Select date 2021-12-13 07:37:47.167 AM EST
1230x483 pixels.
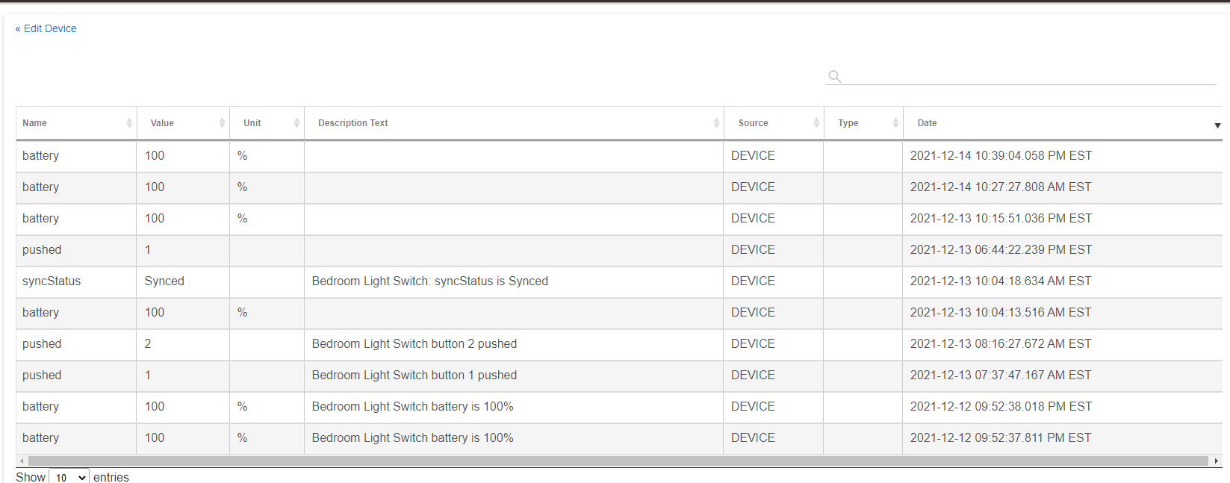pyautogui.click(x=1001, y=376)
